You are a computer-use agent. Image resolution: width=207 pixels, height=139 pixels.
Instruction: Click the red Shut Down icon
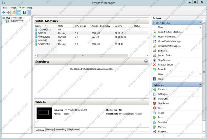point(155,103)
